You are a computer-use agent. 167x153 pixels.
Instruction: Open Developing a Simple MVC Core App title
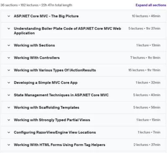[x=46, y=83]
